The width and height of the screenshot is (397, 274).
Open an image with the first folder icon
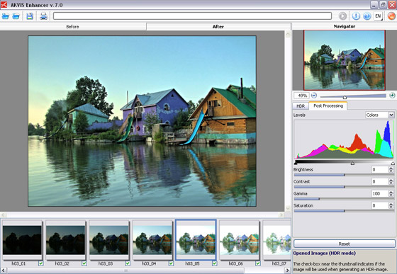click(6, 16)
